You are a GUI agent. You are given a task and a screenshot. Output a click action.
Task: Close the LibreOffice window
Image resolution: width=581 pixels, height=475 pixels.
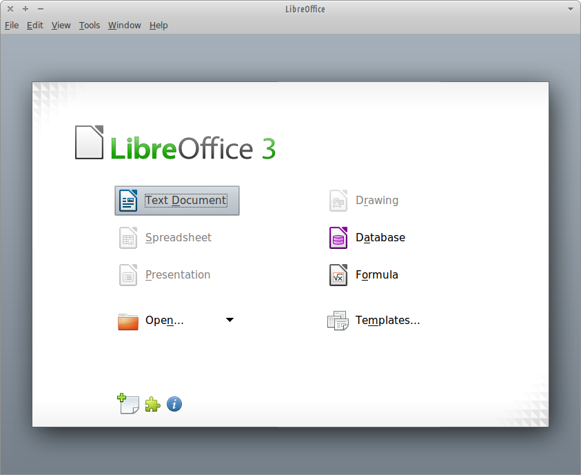point(10,9)
